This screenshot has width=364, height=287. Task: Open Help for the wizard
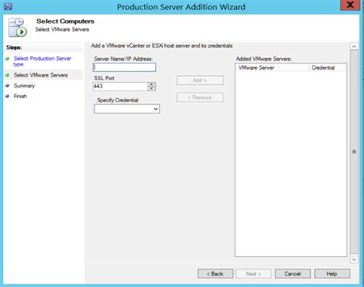pyautogui.click(x=332, y=274)
